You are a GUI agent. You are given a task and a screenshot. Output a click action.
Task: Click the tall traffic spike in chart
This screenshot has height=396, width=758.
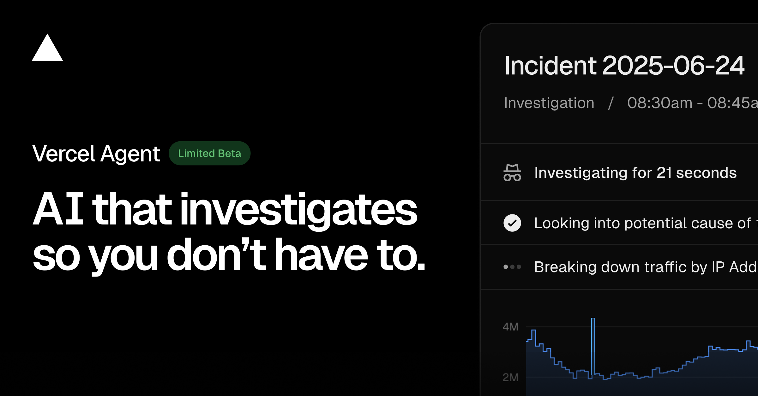click(x=593, y=346)
